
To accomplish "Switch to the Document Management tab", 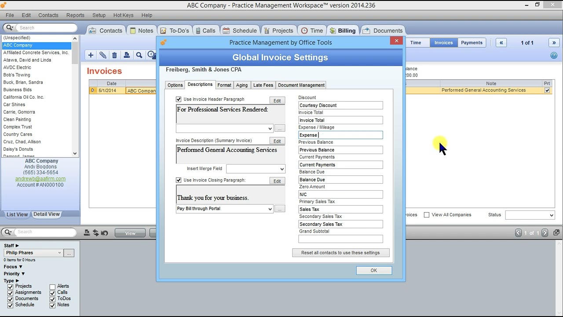I will tap(301, 85).
